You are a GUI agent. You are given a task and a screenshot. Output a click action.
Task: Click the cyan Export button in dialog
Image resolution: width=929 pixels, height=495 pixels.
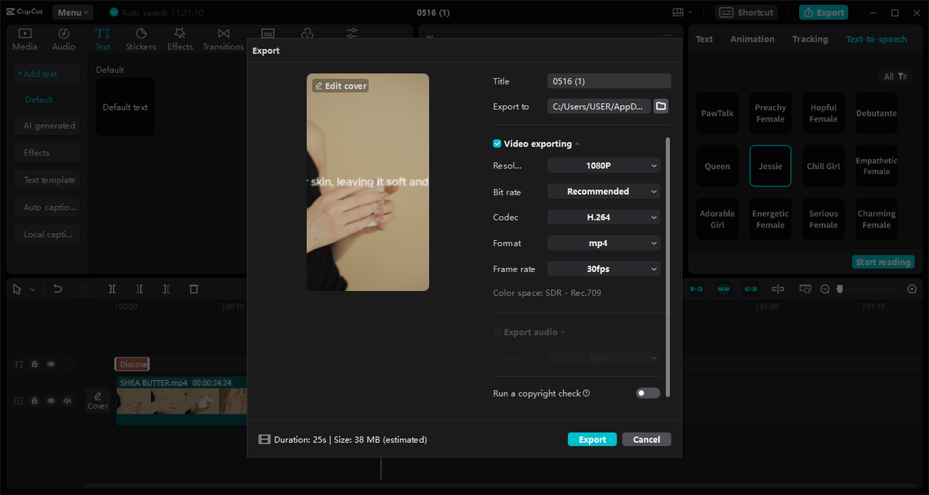pos(592,439)
